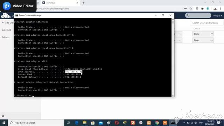Minimize the Command Prompt window
The width and height of the screenshot is (224, 126).
[x=155, y=15]
